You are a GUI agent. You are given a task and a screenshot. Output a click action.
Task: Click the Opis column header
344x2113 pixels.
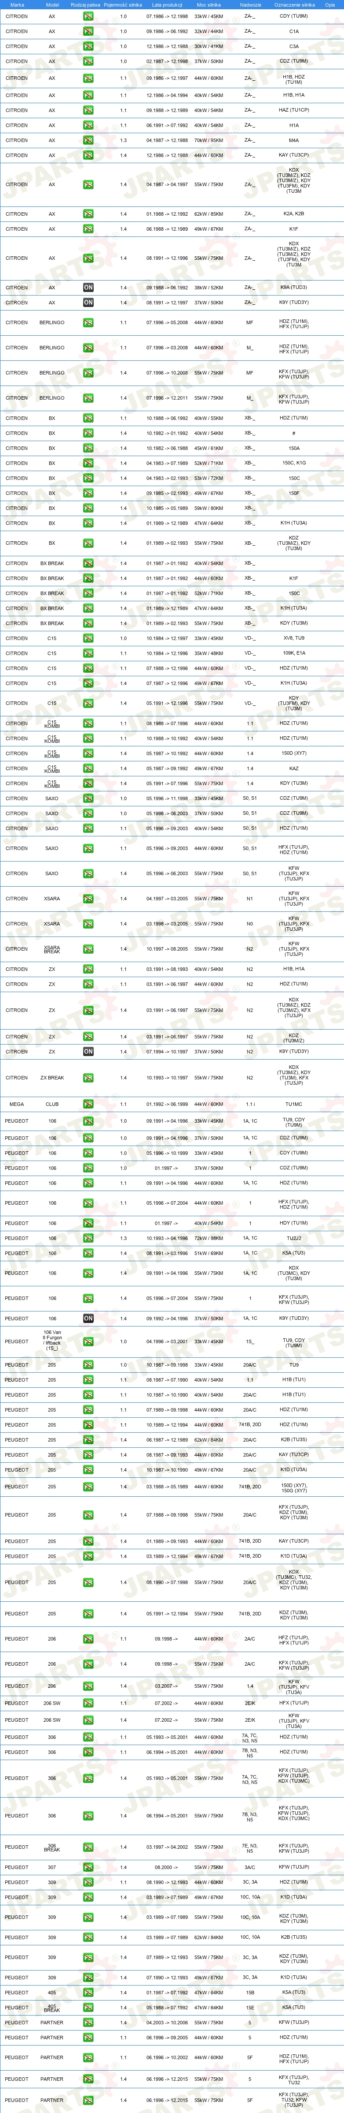330,5
